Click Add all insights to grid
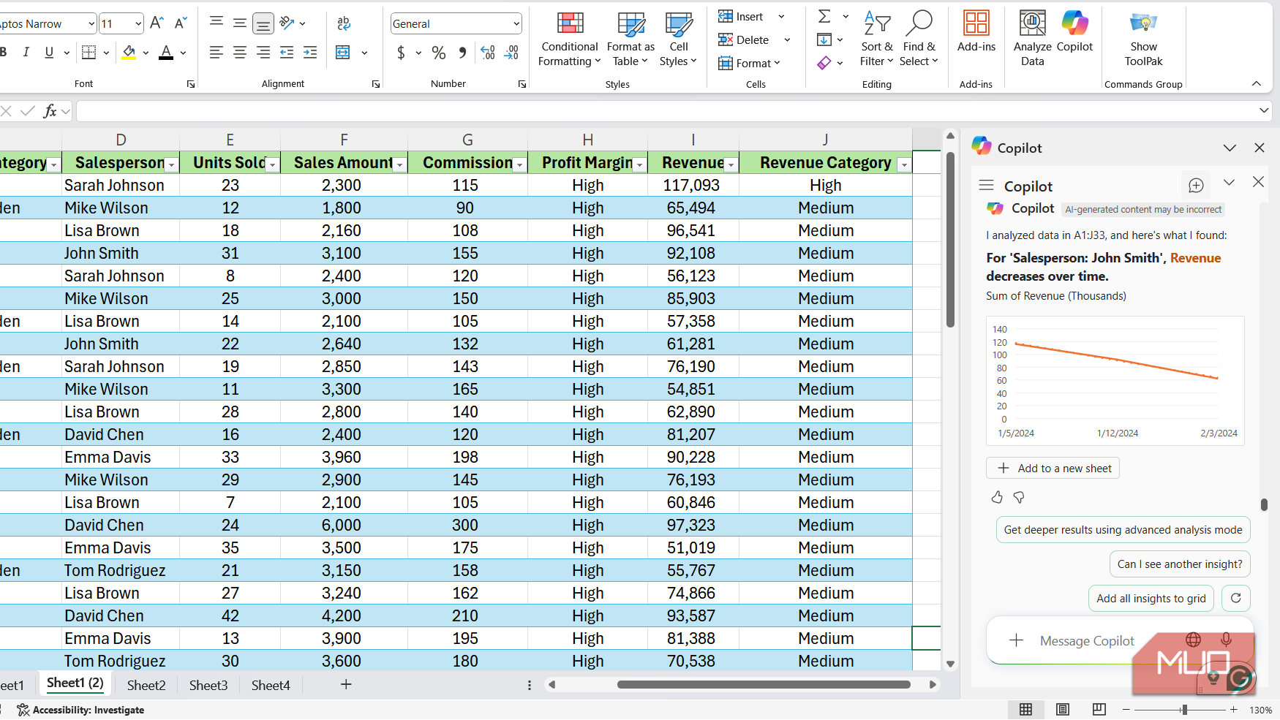The image size is (1280, 720). (x=1151, y=598)
